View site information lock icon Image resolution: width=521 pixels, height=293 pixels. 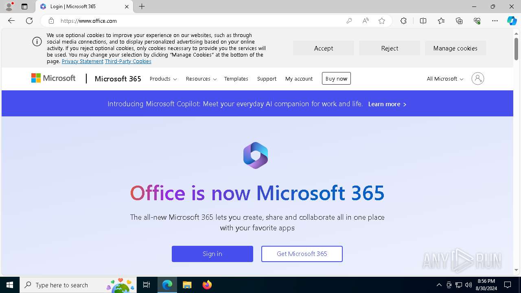pyautogui.click(x=51, y=21)
